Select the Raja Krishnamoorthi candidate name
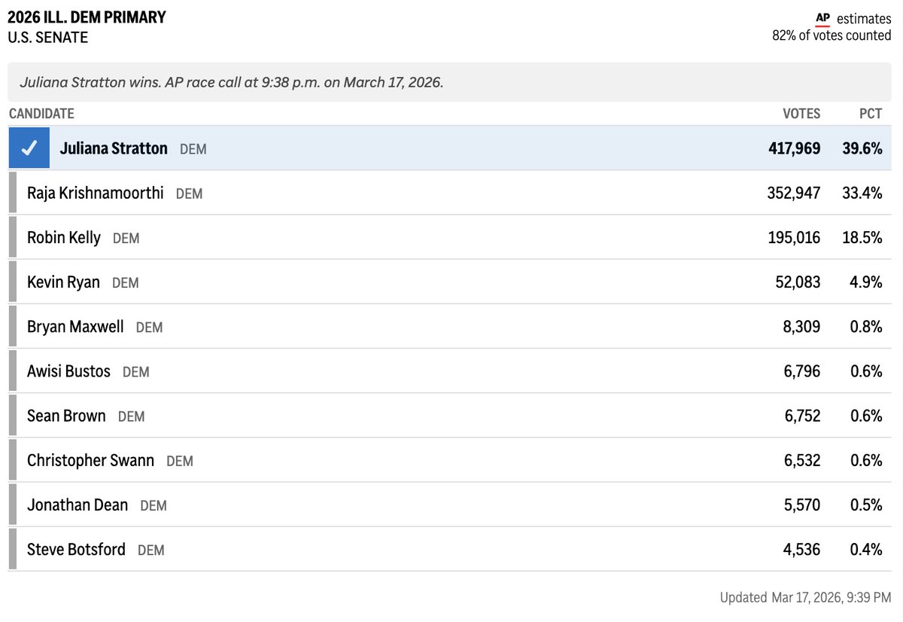The image size is (903, 622). [95, 193]
